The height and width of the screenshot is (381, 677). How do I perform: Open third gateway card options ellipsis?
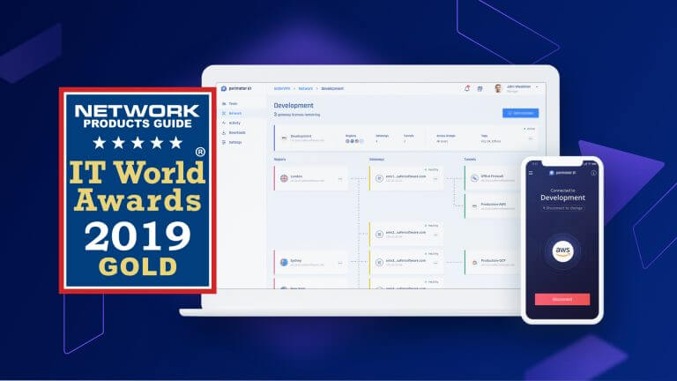coord(435,263)
